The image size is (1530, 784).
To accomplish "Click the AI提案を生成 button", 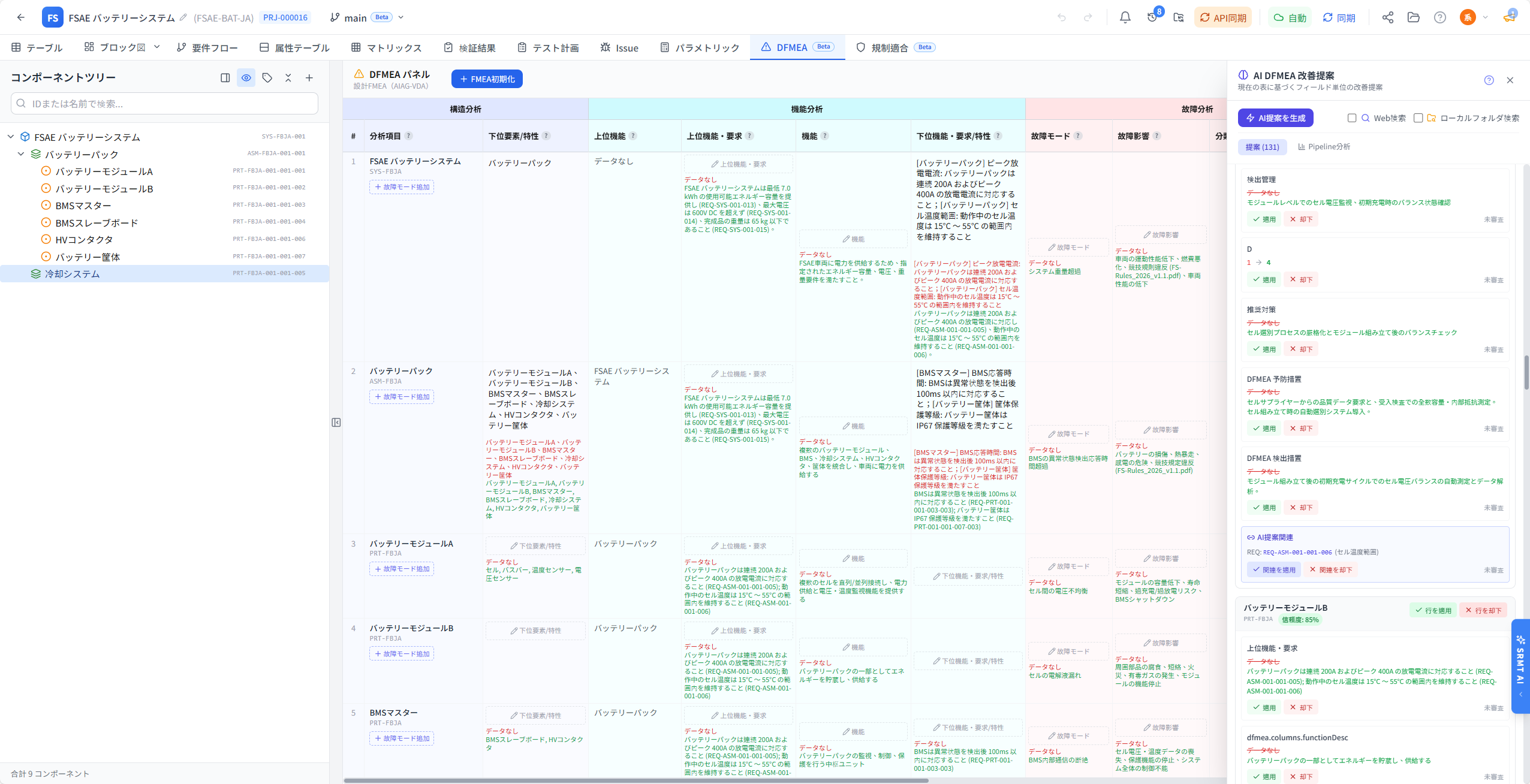I will 1275,118.
